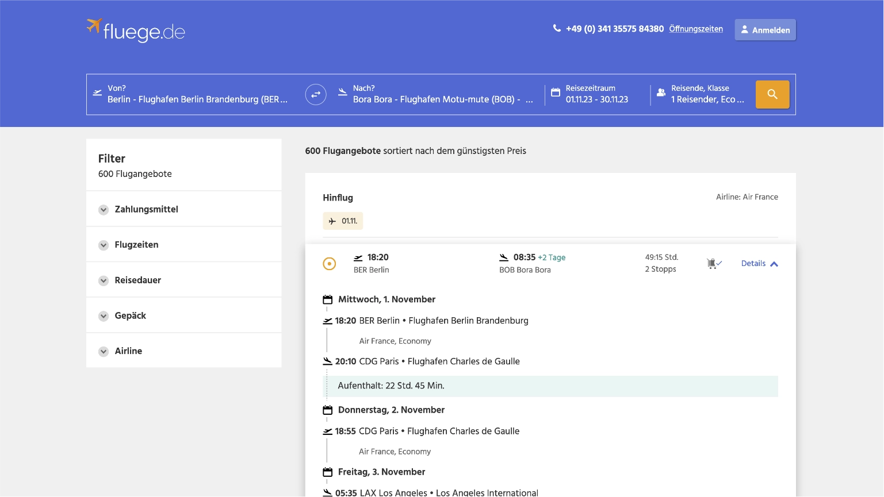This screenshot has height=497, width=884.
Task: Click the departure plane icon by Von?
Action: [x=98, y=93]
